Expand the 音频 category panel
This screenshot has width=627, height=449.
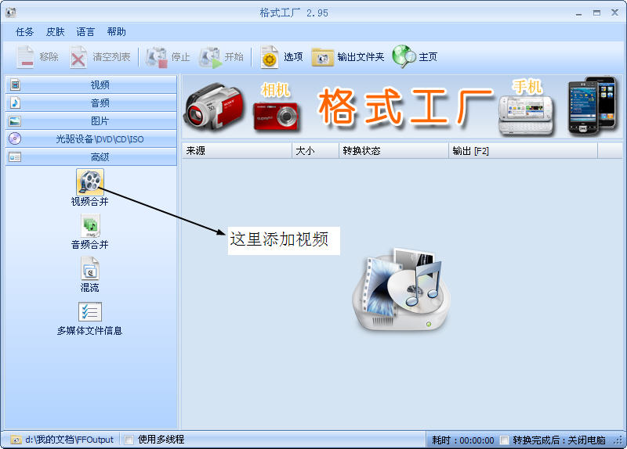(91, 103)
